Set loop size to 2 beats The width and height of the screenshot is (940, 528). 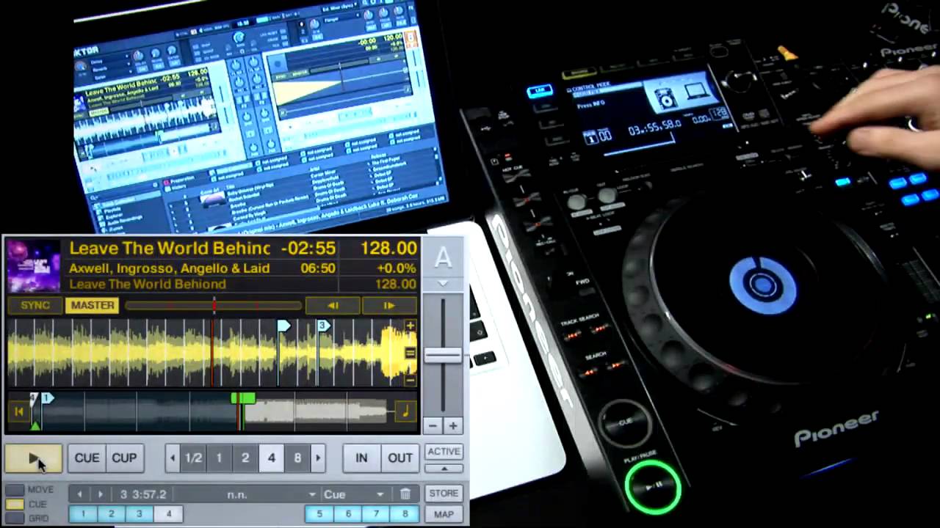click(245, 458)
